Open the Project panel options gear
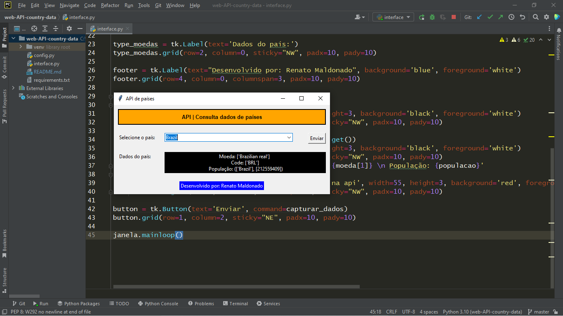 69,29
